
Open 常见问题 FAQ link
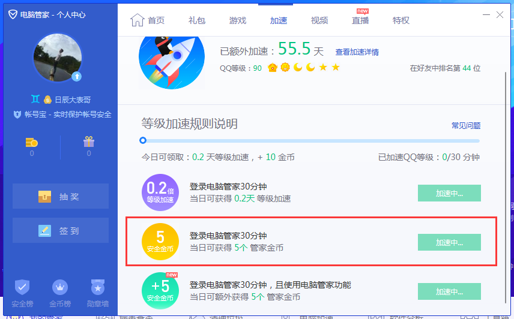pos(466,125)
